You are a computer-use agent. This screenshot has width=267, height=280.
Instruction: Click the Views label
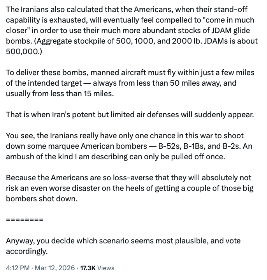click(105, 268)
